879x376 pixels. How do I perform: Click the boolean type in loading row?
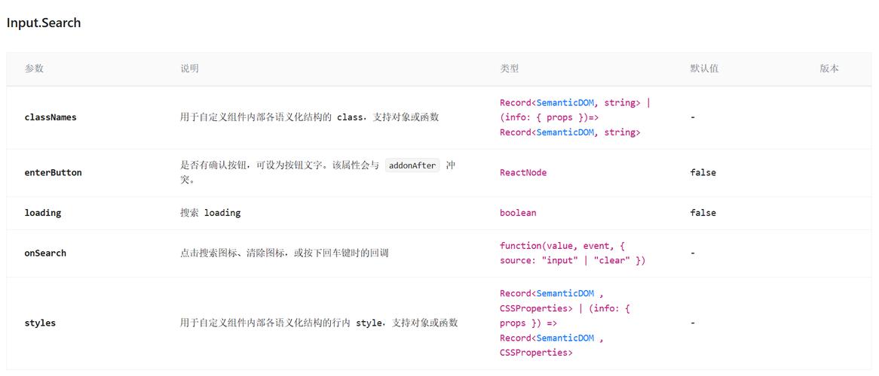click(518, 213)
